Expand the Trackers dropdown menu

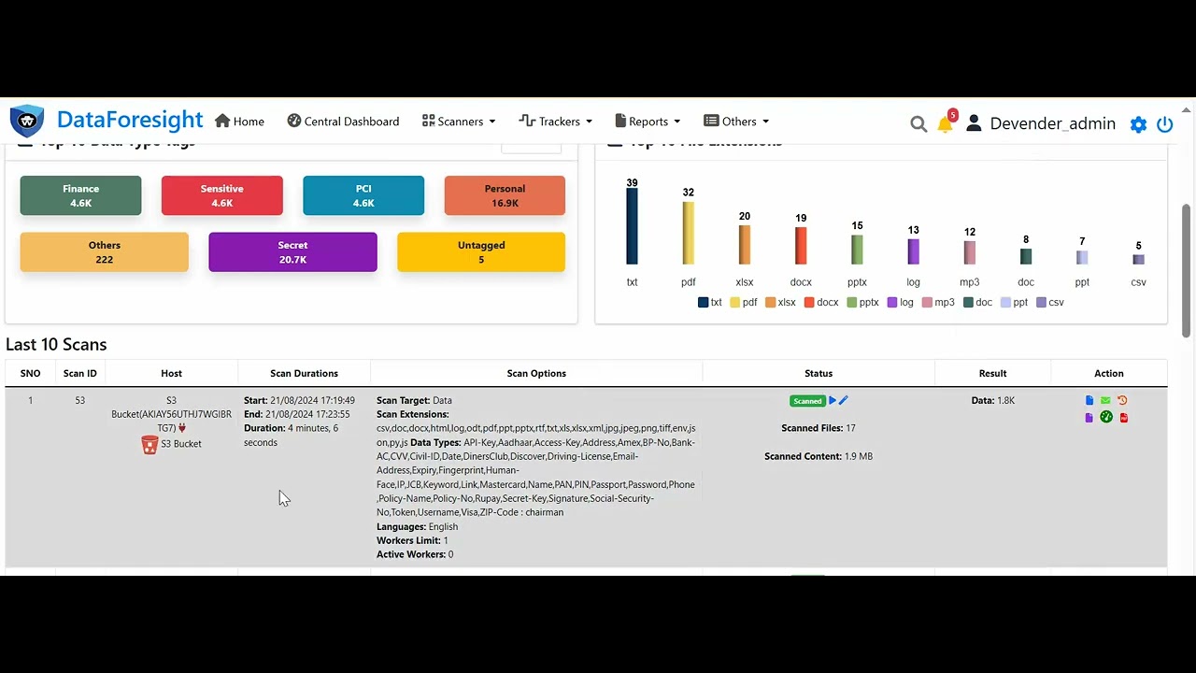(x=556, y=122)
